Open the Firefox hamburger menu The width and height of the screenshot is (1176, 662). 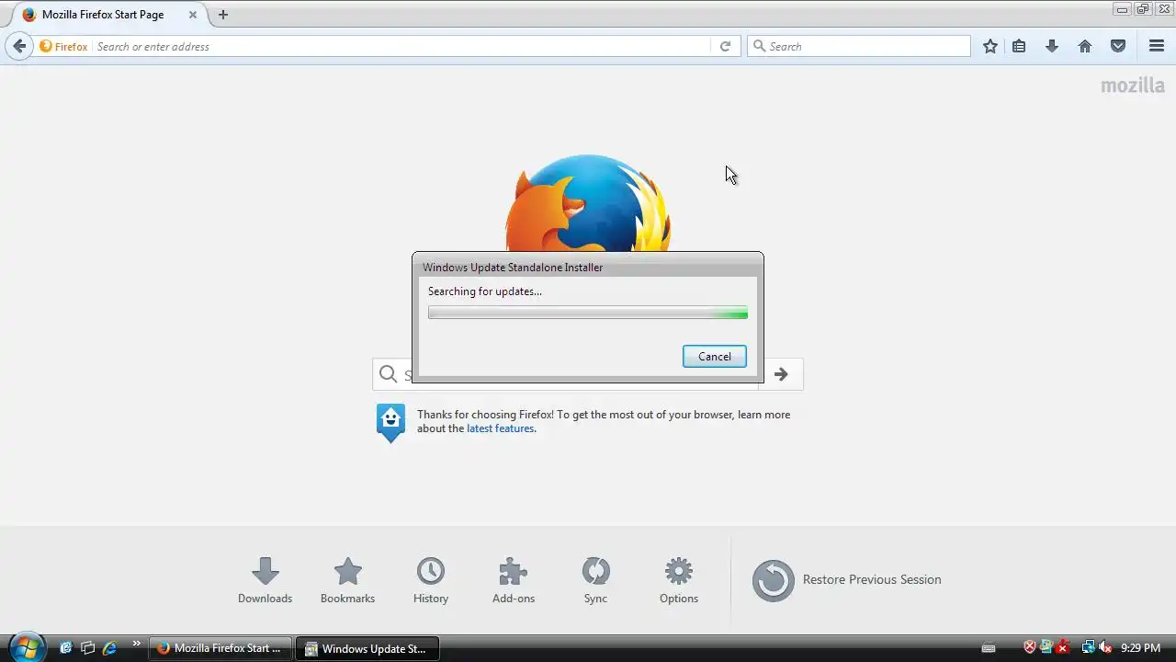[x=1157, y=46]
